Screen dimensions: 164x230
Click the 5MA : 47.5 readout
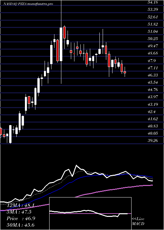pos(19,212)
